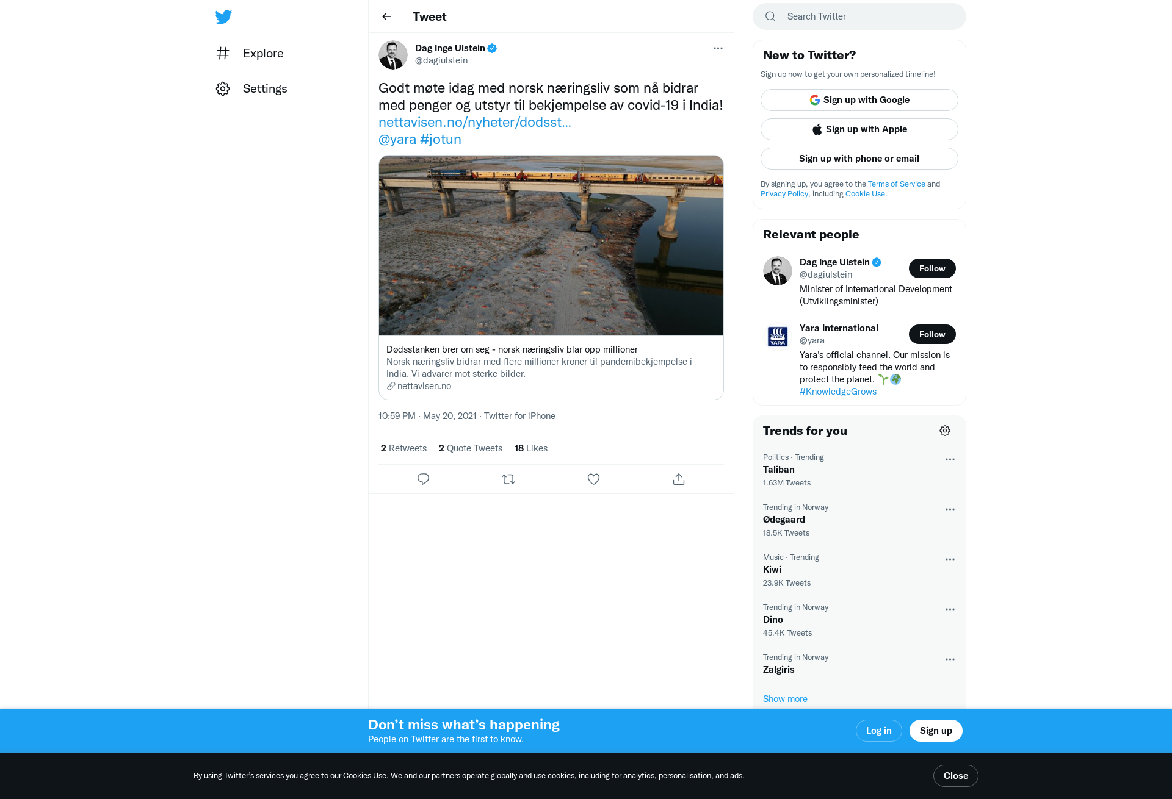Open more options for Kiwi trend
Image resolution: width=1172 pixels, height=799 pixels.
[950, 559]
